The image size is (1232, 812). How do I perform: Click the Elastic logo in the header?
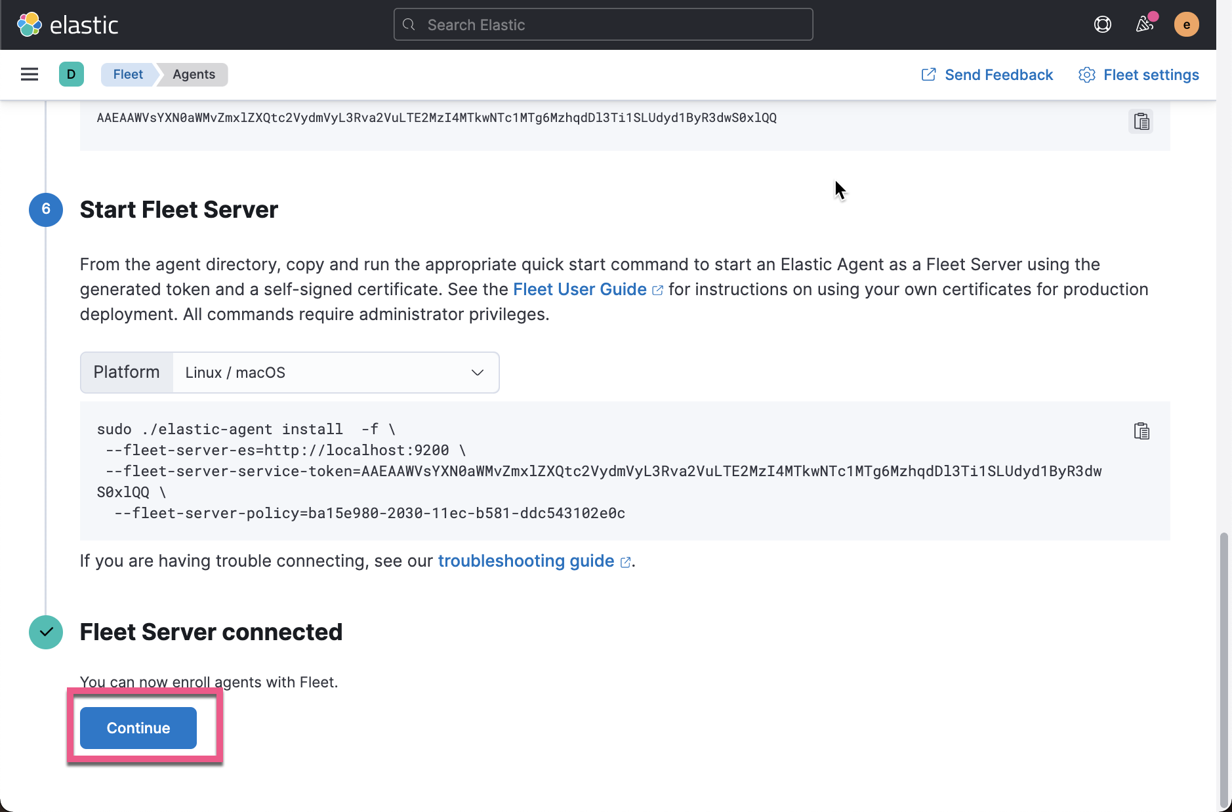tap(68, 24)
